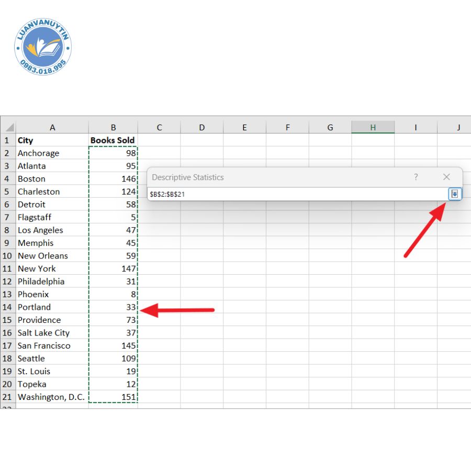The image size is (471, 471).
Task: Select the cell containing Portland
Action: [x=52, y=307]
